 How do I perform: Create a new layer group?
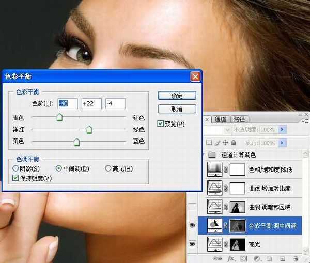[269, 258]
